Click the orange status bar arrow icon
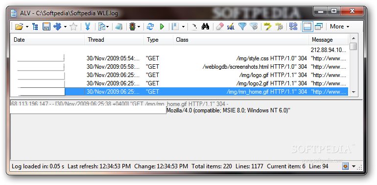The width and height of the screenshot is (377, 185). pyautogui.click(x=346, y=166)
